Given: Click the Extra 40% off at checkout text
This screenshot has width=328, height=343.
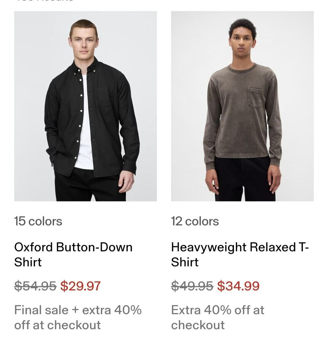Looking at the screenshot, I should [x=218, y=317].
